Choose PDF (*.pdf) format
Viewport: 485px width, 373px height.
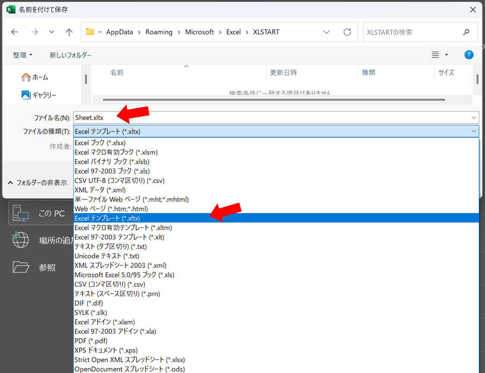click(276, 341)
